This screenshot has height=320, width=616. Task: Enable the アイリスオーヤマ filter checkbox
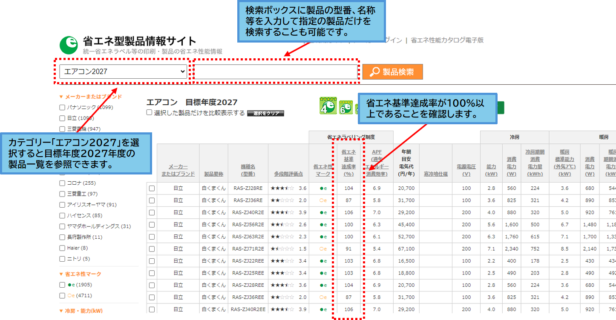pyautogui.click(x=62, y=205)
